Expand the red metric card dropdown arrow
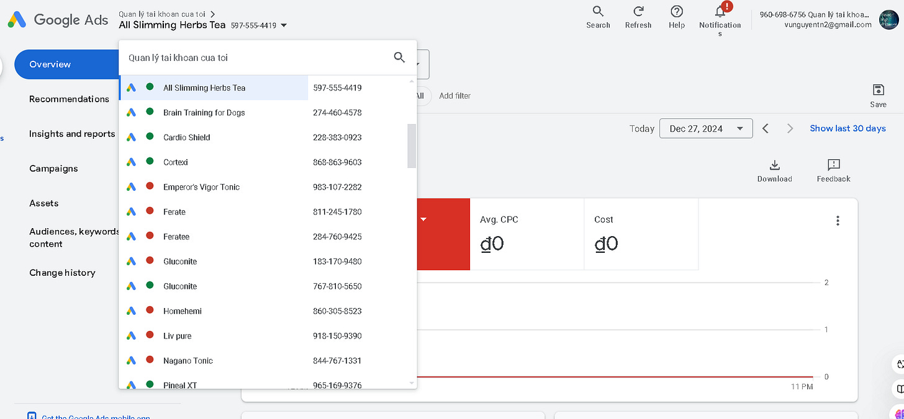 tap(424, 219)
